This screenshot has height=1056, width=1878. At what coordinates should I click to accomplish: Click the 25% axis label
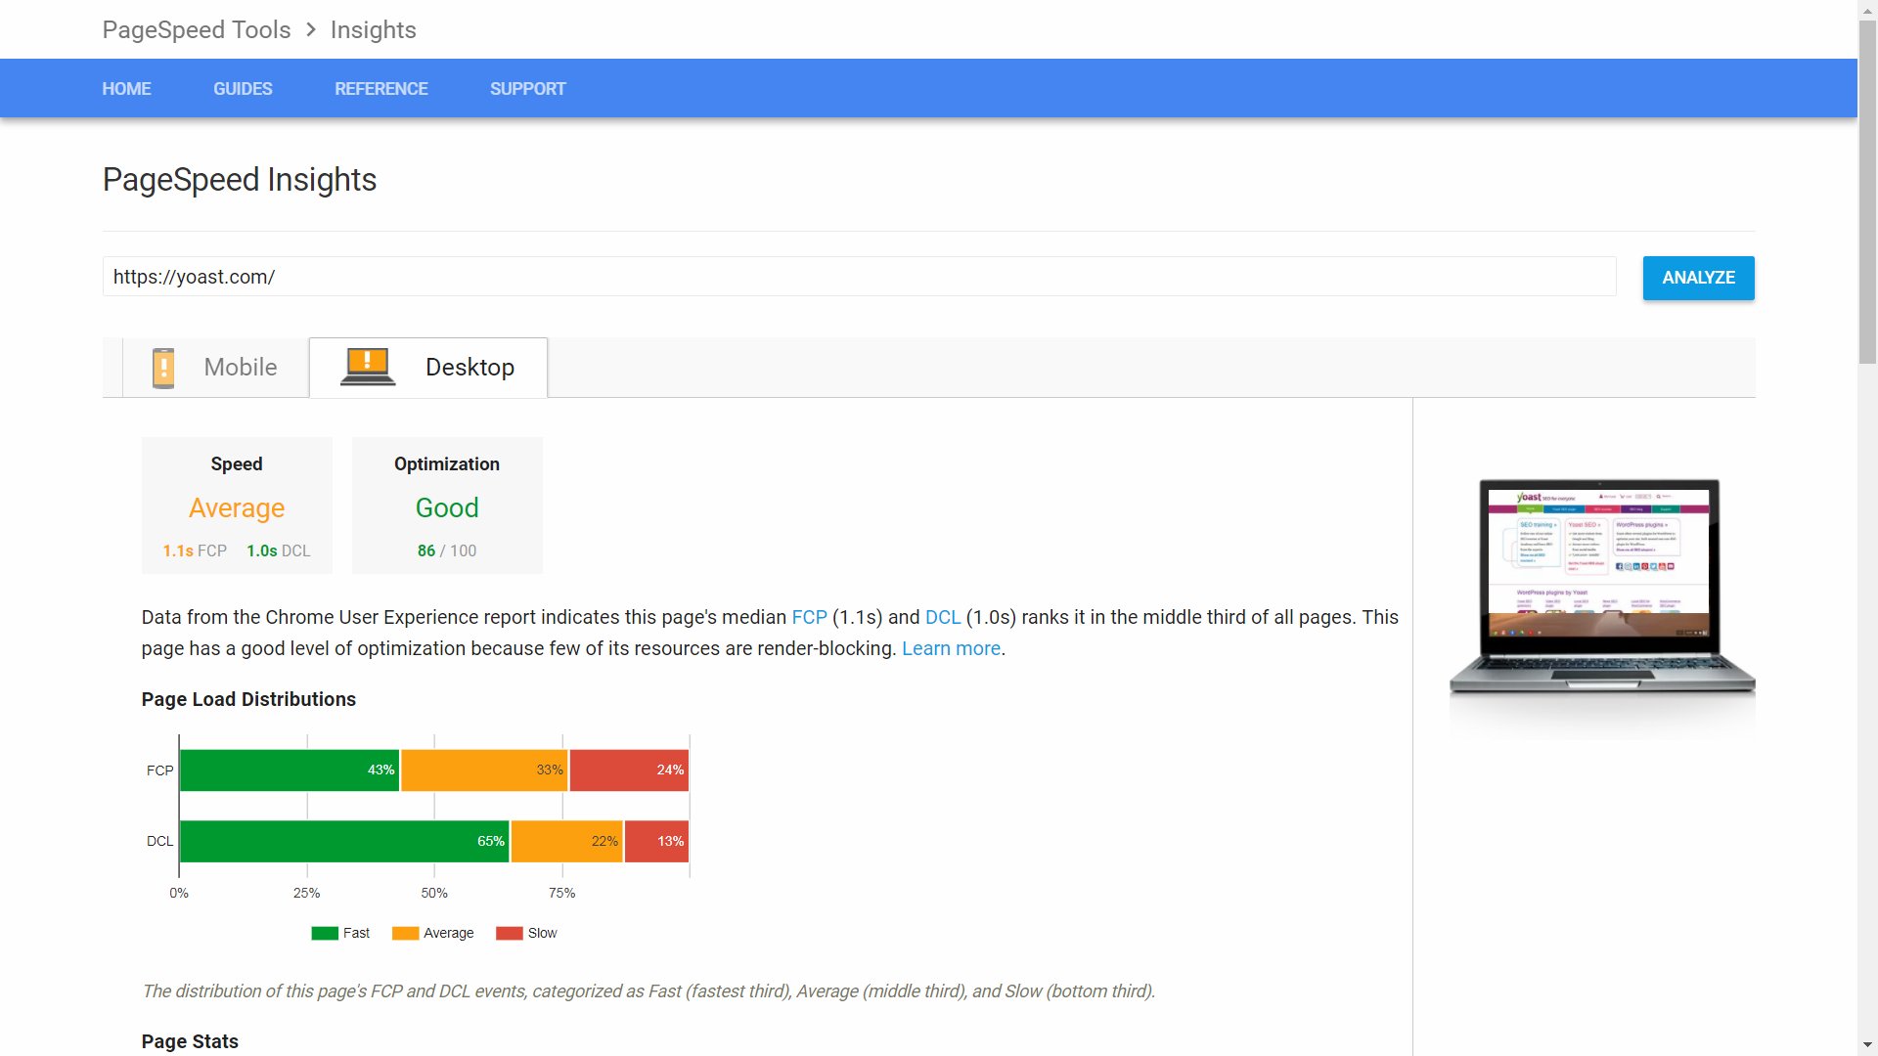[x=307, y=893]
